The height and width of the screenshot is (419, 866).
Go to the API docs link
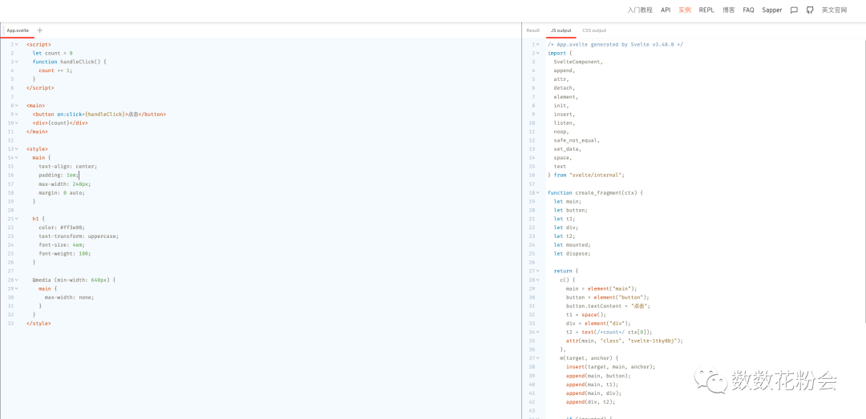(666, 10)
